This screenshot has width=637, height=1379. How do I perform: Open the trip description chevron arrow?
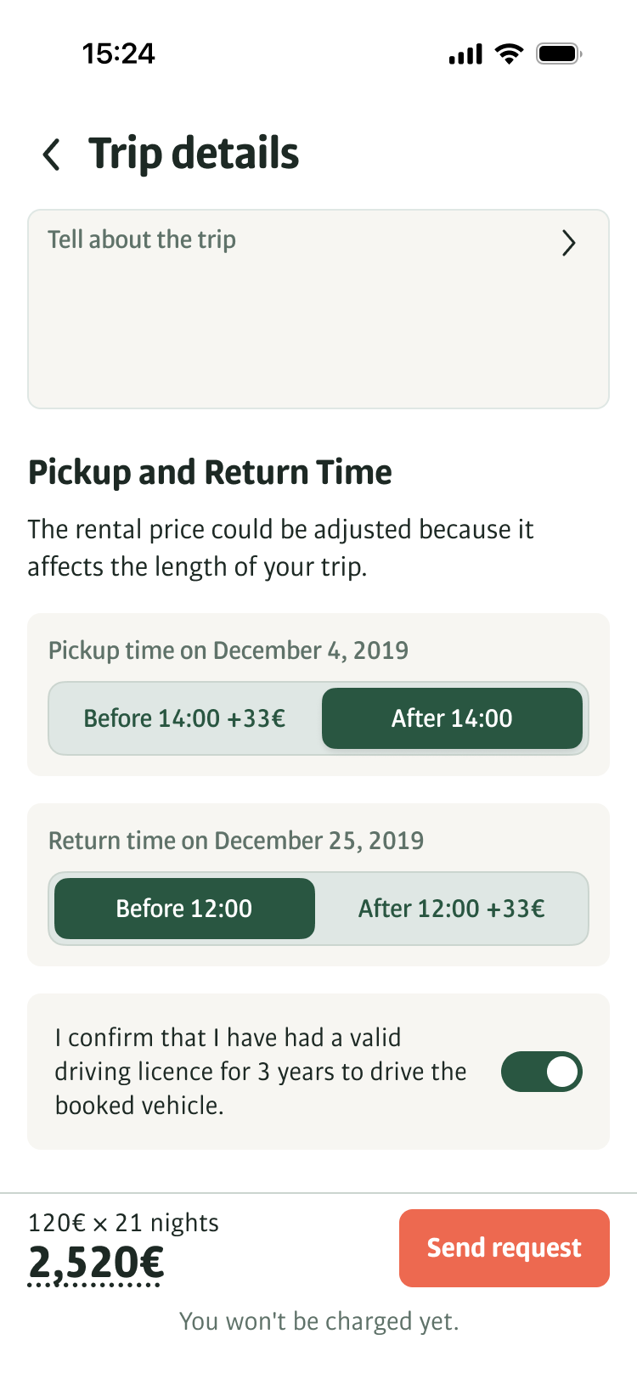568,244
